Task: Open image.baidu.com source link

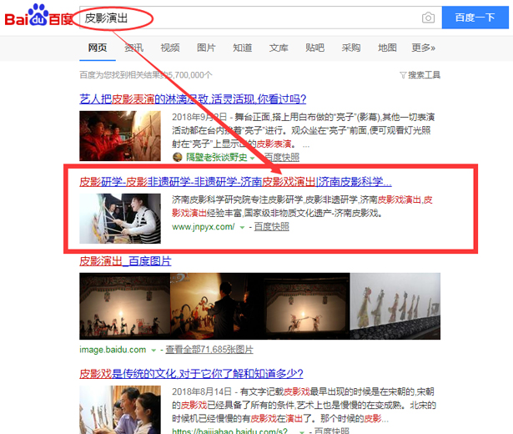Action: point(113,350)
